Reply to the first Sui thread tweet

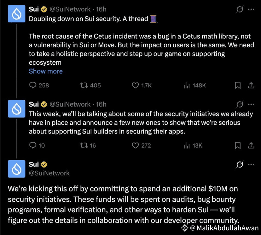coord(33,85)
